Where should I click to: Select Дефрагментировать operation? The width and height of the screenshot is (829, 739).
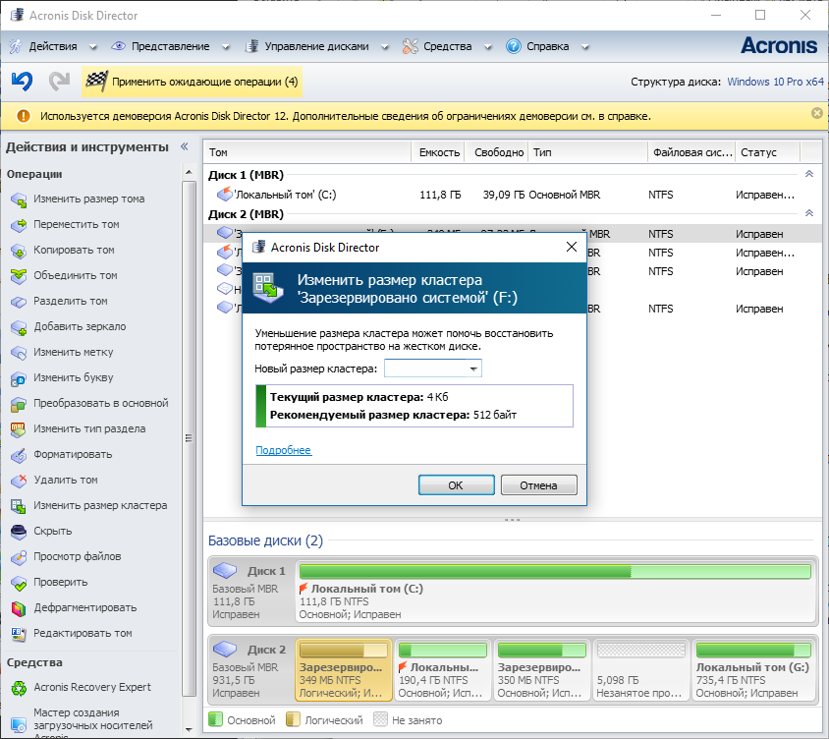(85, 608)
